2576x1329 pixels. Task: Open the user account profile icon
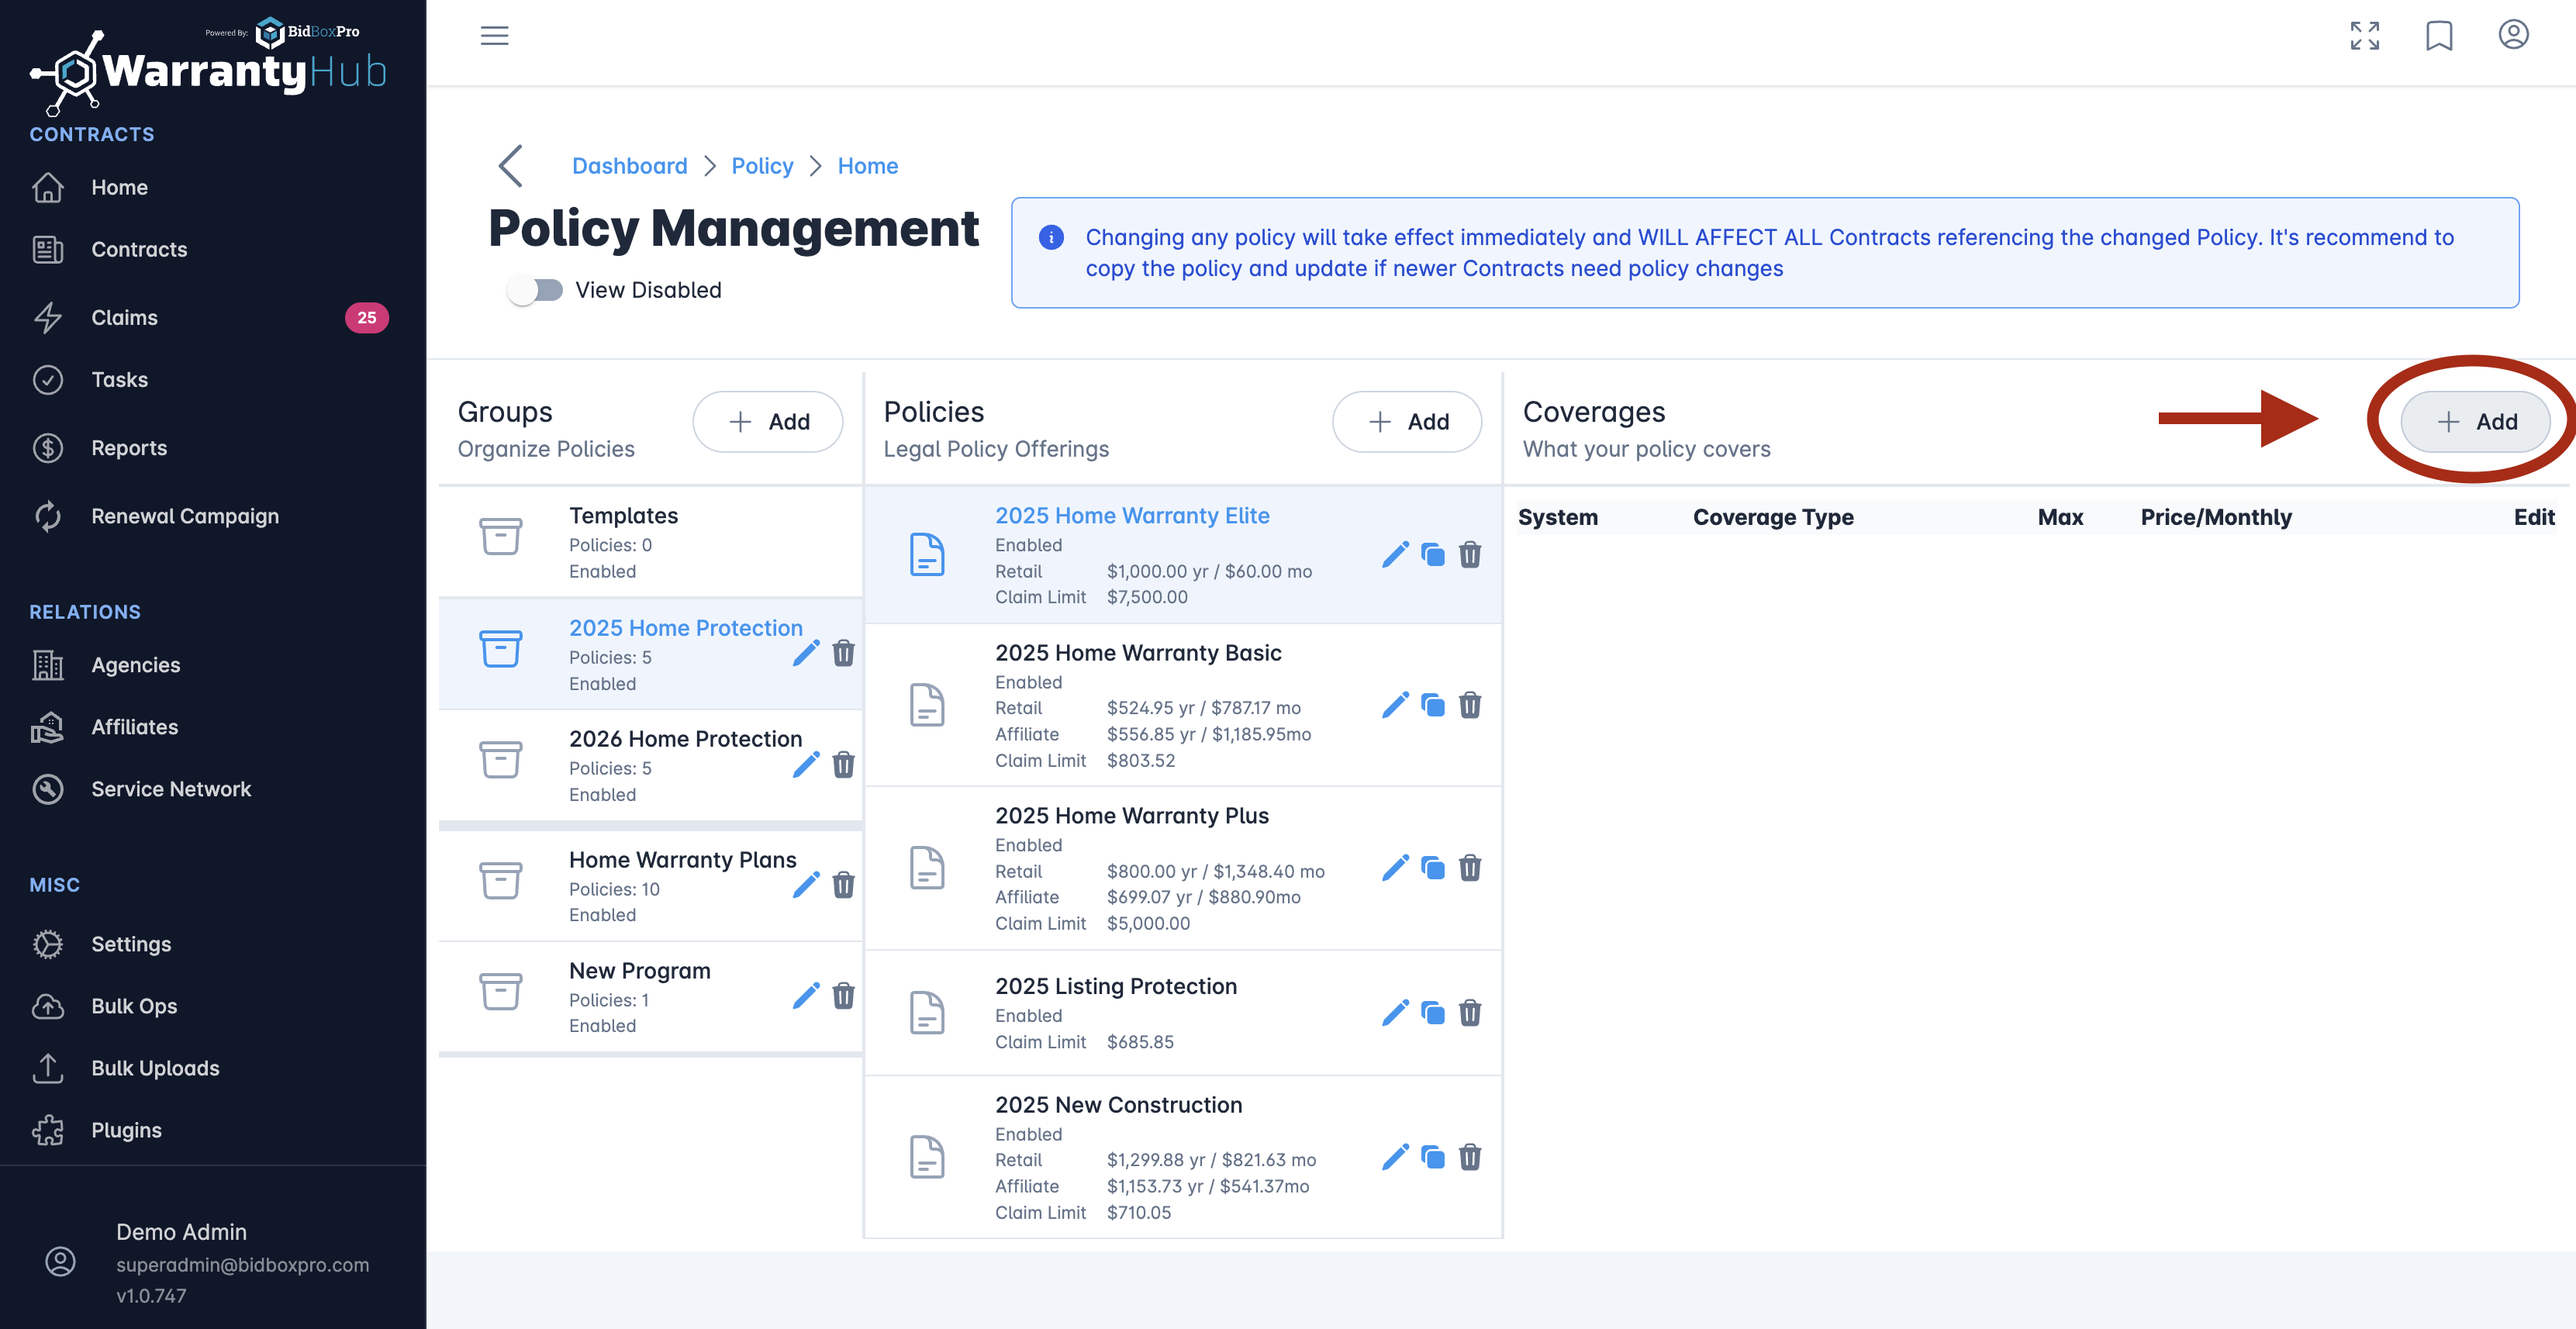[2513, 35]
